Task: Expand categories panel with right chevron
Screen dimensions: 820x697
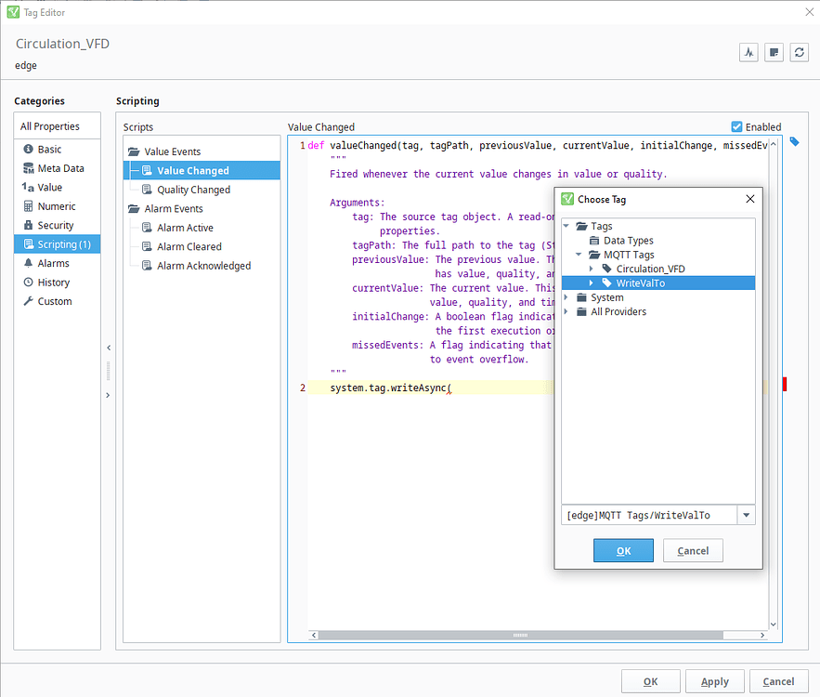Action: 109,395
